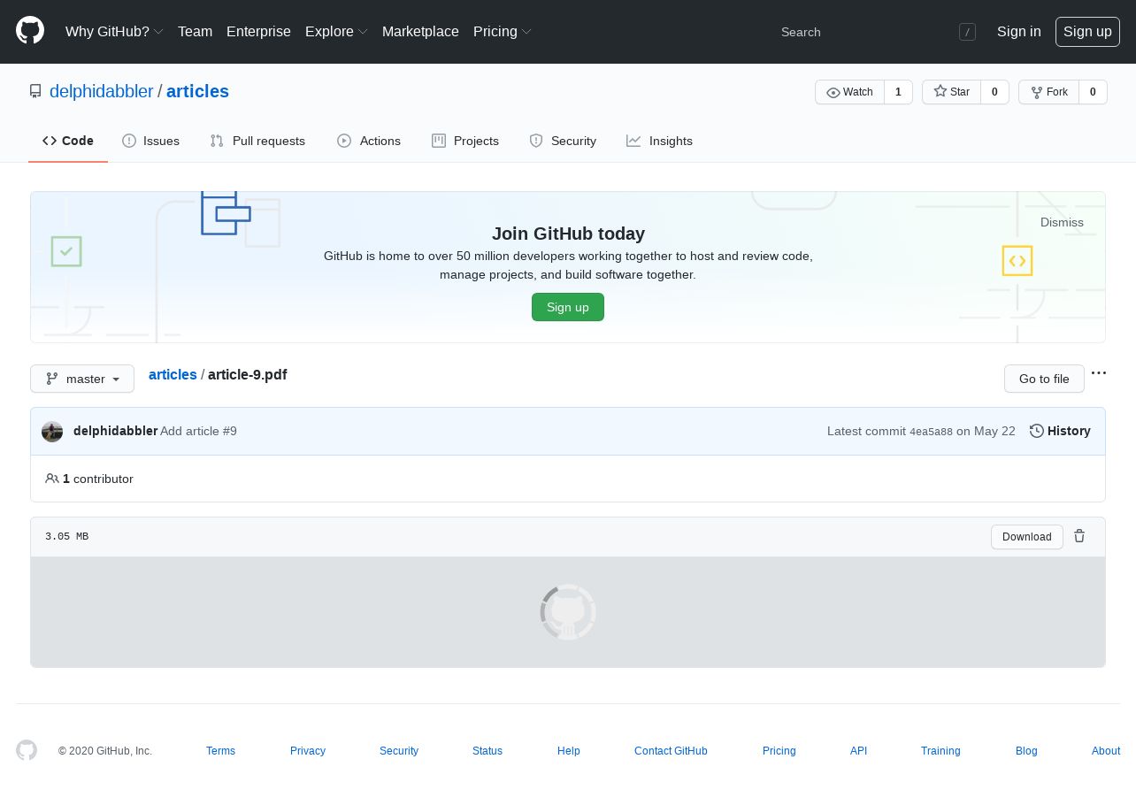This screenshot has height=805, width=1136.
Task: Star the repository
Action: pyautogui.click(x=951, y=92)
